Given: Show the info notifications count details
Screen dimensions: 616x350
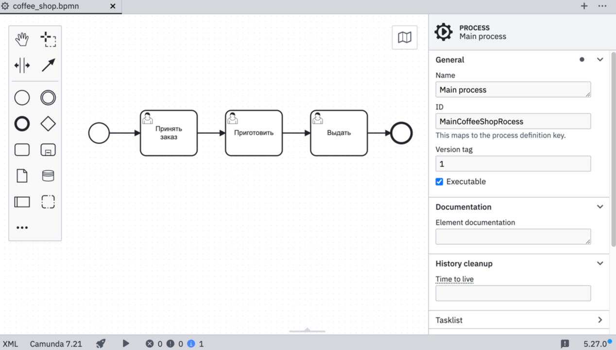Looking at the screenshot, I should coord(193,344).
